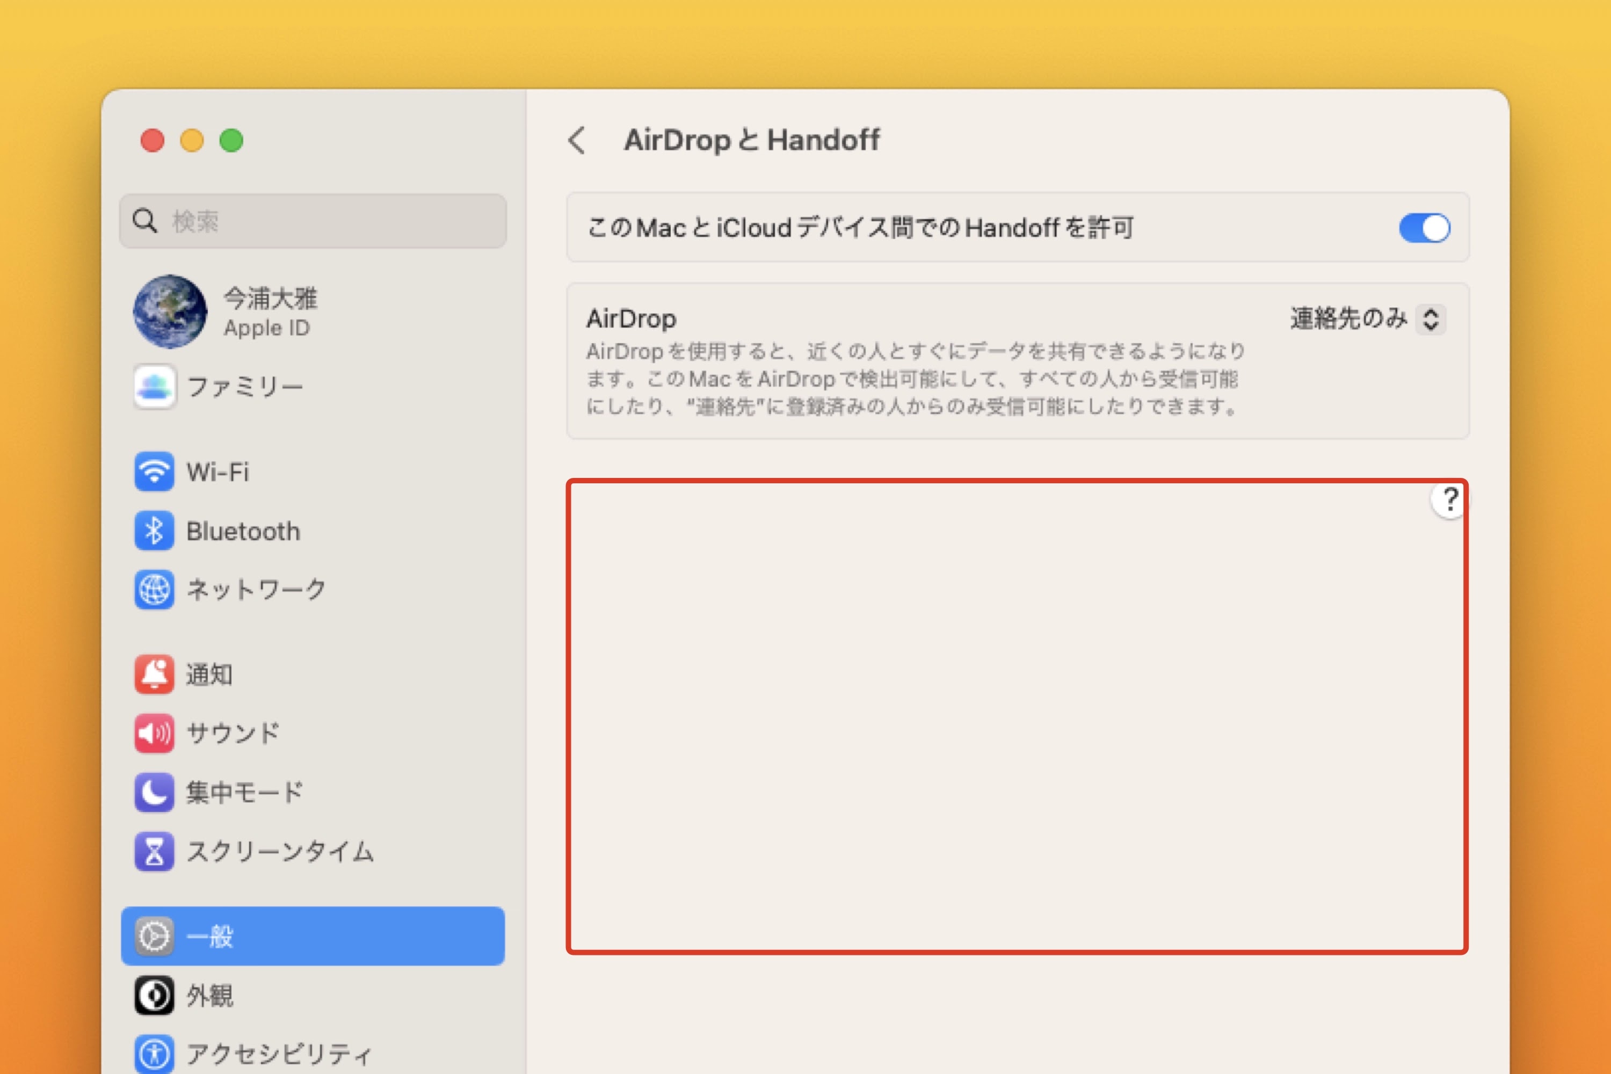This screenshot has width=1611, height=1074.
Task: Click the Handoff を許可 label text
Action: point(861,227)
